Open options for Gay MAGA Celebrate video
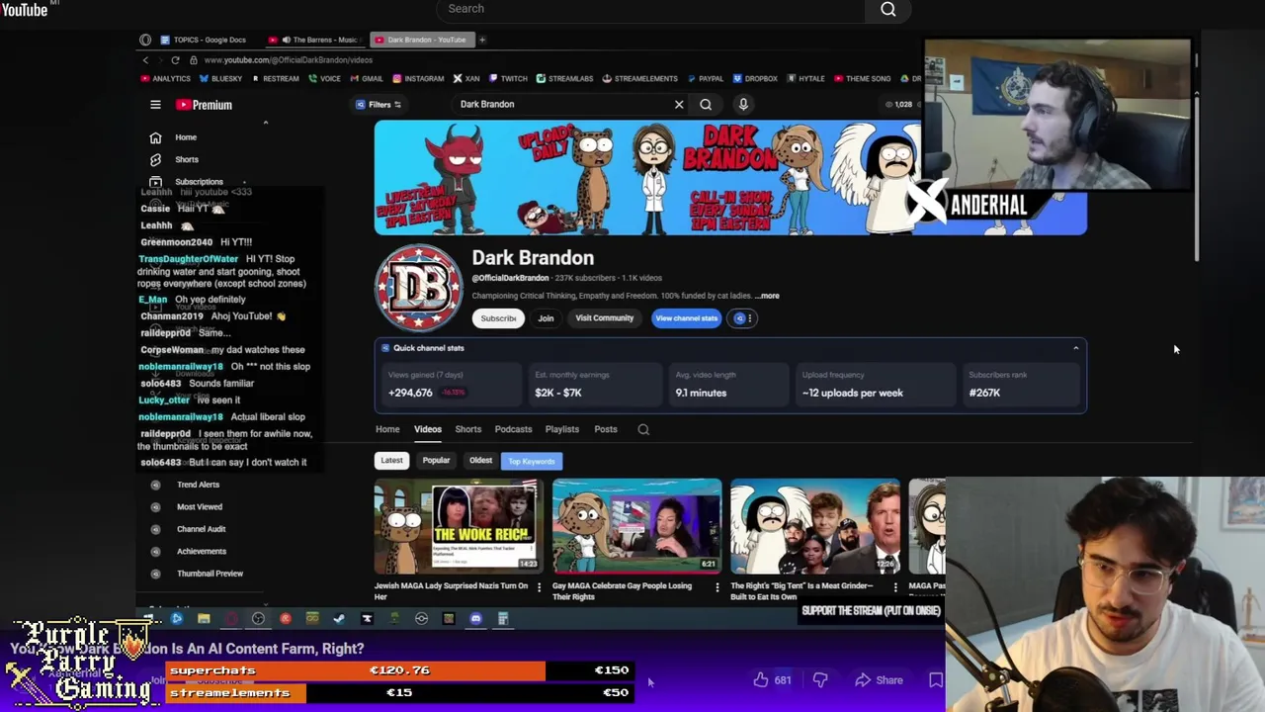Viewport: 1265px width, 712px height. pos(717,587)
